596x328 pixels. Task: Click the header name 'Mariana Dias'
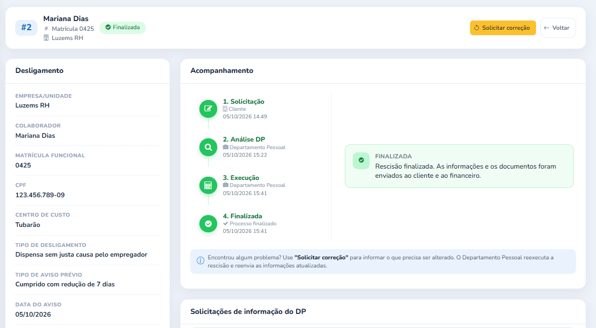point(66,18)
